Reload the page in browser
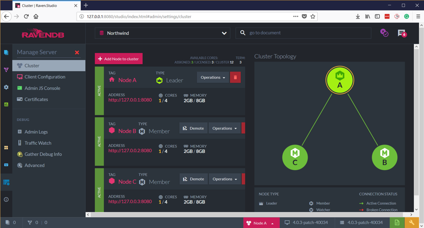The height and width of the screenshot is (228, 424). click(26, 16)
